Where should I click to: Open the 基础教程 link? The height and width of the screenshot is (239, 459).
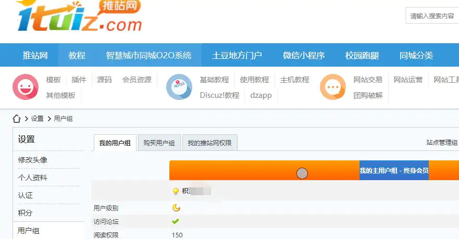214,80
